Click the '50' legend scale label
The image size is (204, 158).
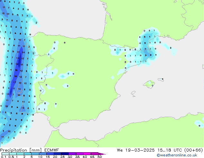coord(100,157)
